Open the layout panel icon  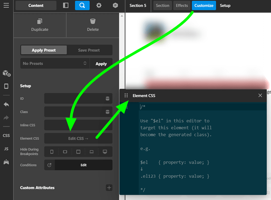click(x=66, y=5)
